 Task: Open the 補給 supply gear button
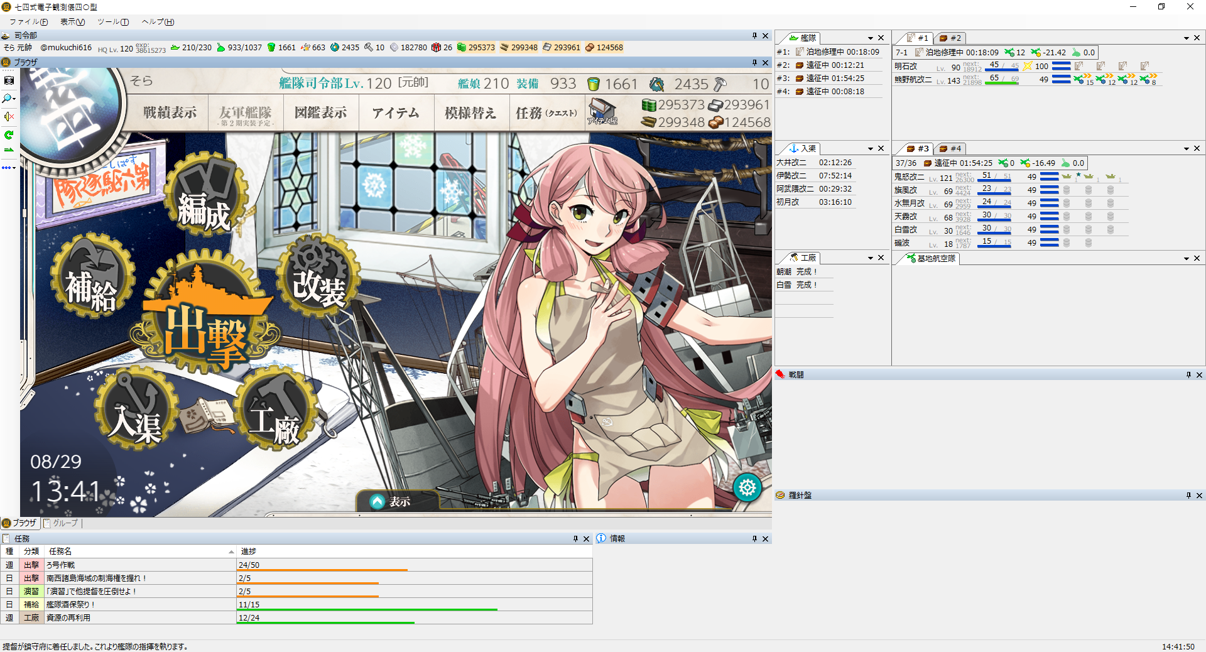pyautogui.click(x=92, y=276)
